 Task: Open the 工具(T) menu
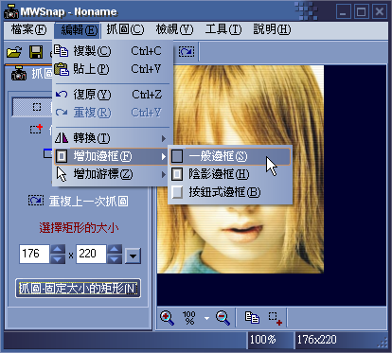[x=223, y=30]
